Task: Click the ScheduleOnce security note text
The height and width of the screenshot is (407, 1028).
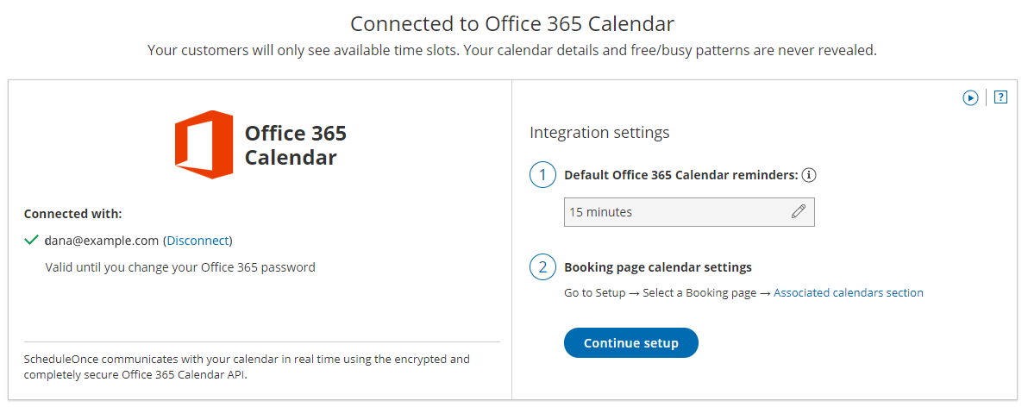Action: [x=247, y=366]
